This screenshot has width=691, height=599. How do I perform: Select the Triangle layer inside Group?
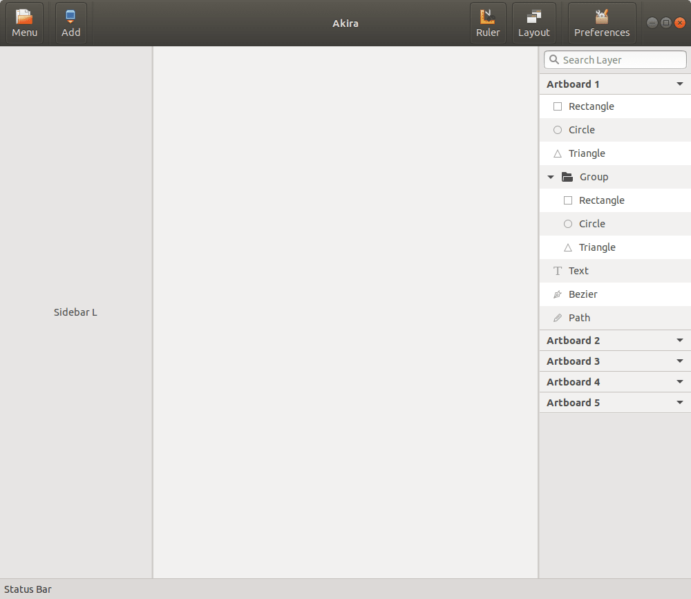(615, 247)
